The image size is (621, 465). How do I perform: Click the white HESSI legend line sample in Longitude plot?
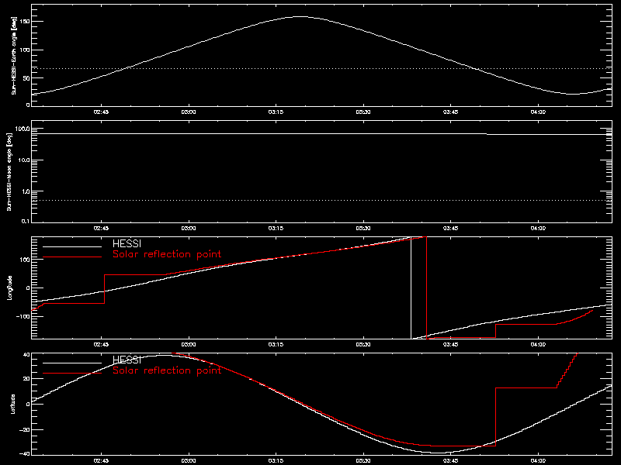tap(72, 246)
